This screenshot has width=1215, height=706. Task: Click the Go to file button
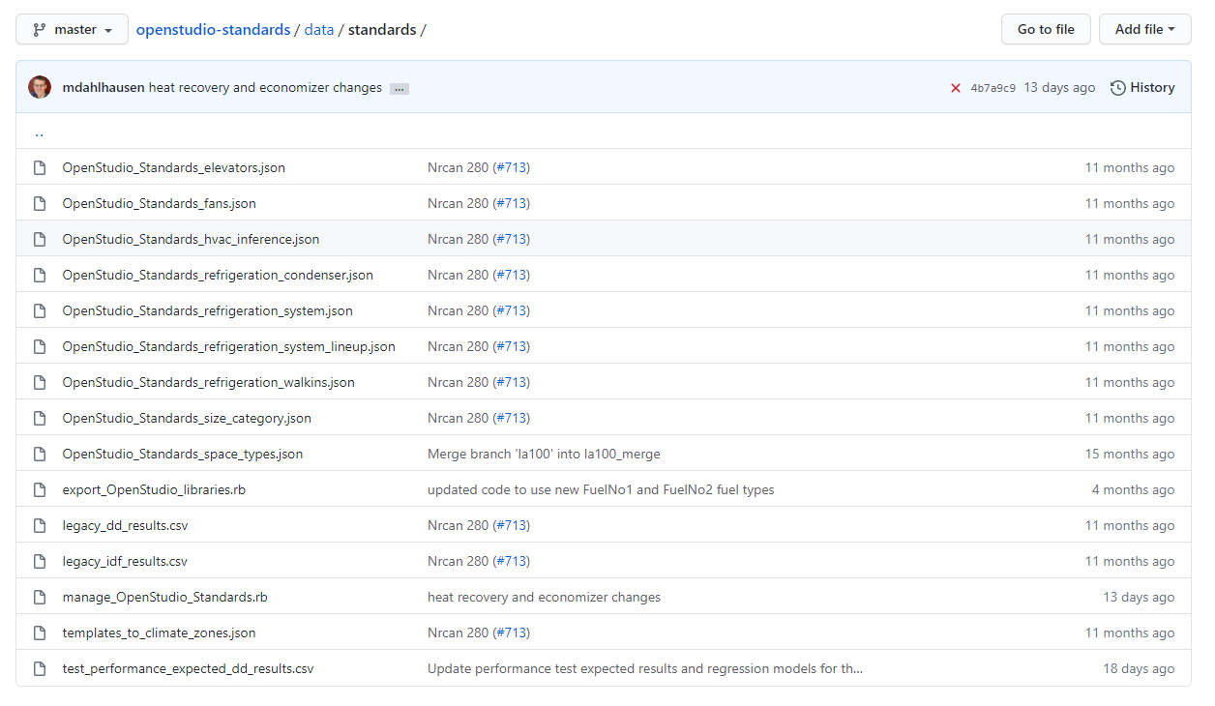tap(1046, 29)
